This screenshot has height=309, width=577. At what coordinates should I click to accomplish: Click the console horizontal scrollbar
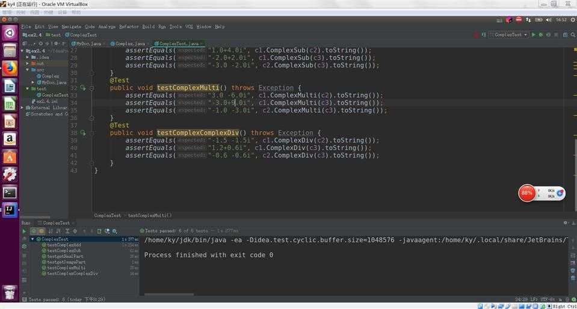169,295
